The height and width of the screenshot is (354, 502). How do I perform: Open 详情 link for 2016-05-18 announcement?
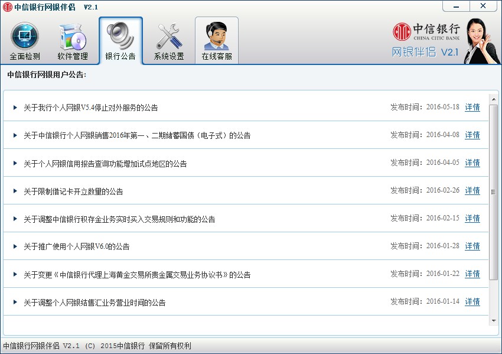point(472,108)
